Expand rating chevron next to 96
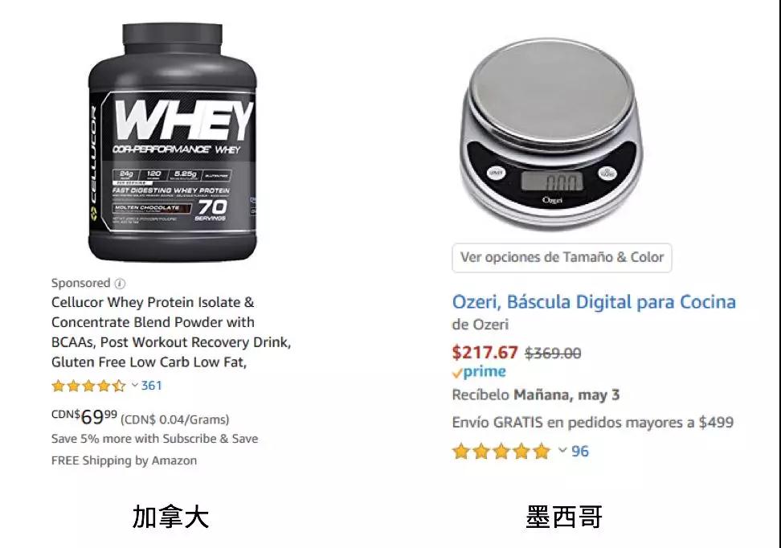The height and width of the screenshot is (548, 781). 562,450
